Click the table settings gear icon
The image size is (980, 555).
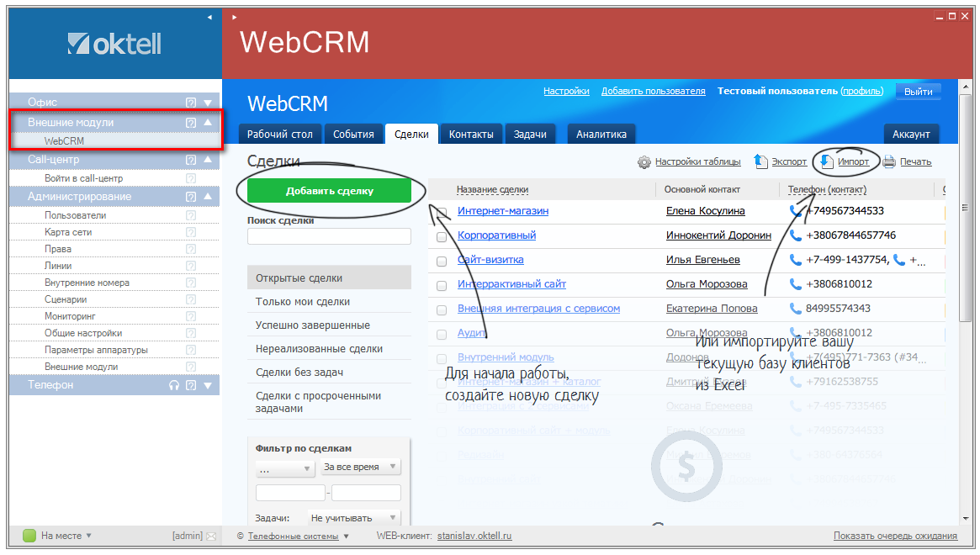[644, 161]
